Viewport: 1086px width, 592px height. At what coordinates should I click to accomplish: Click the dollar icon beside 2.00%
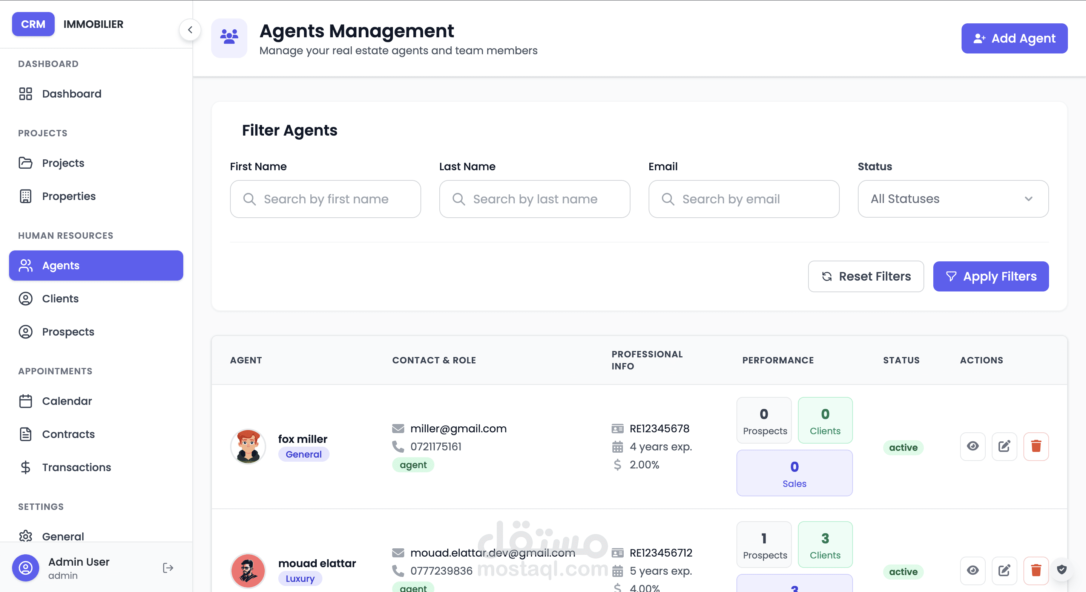click(x=617, y=465)
